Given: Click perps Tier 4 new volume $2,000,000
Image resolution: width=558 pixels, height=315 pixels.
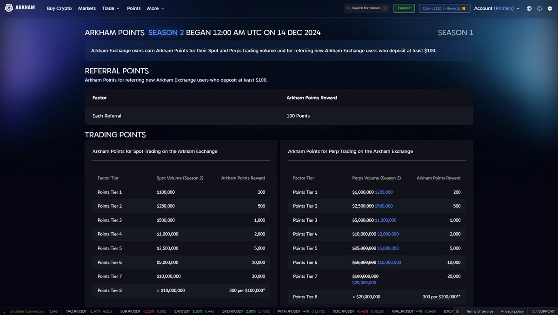Looking at the screenshot, I should (388, 234).
